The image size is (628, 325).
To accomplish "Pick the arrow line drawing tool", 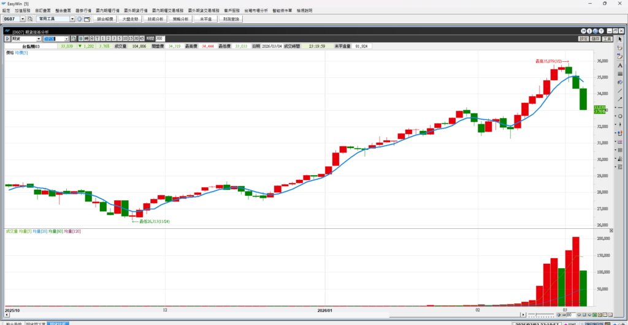I will (x=620, y=99).
